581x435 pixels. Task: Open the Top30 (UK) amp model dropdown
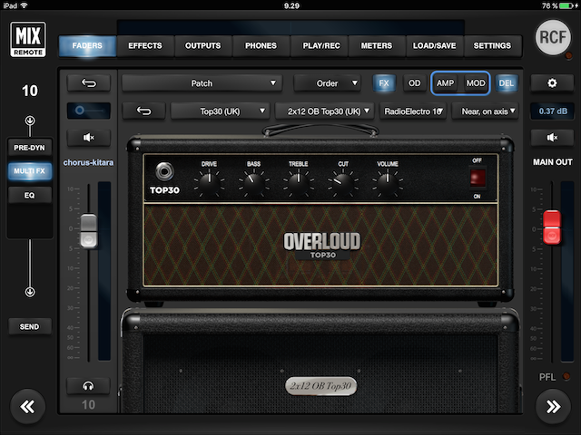point(220,111)
